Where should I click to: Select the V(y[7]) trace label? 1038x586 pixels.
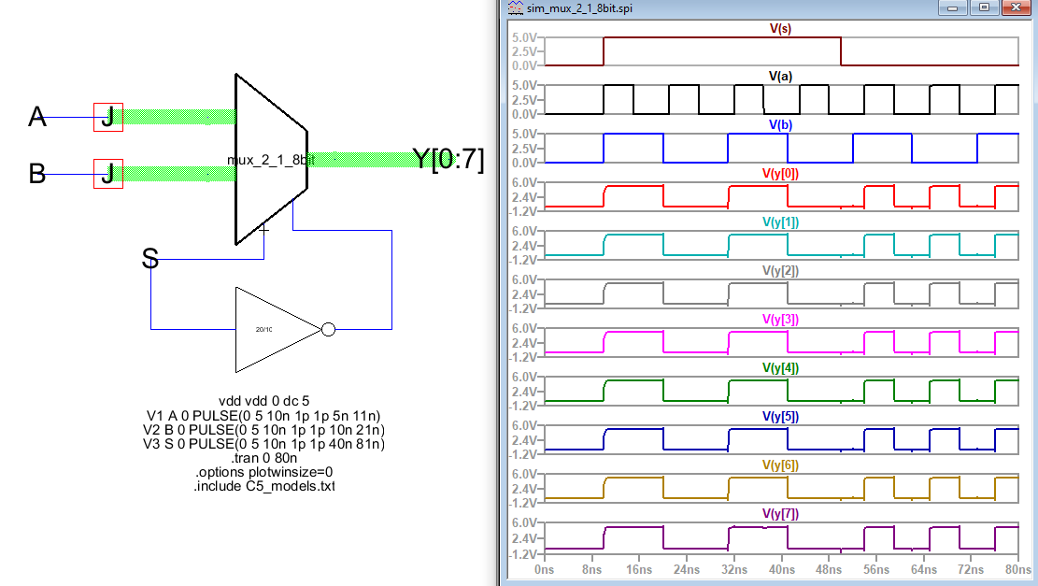click(780, 514)
